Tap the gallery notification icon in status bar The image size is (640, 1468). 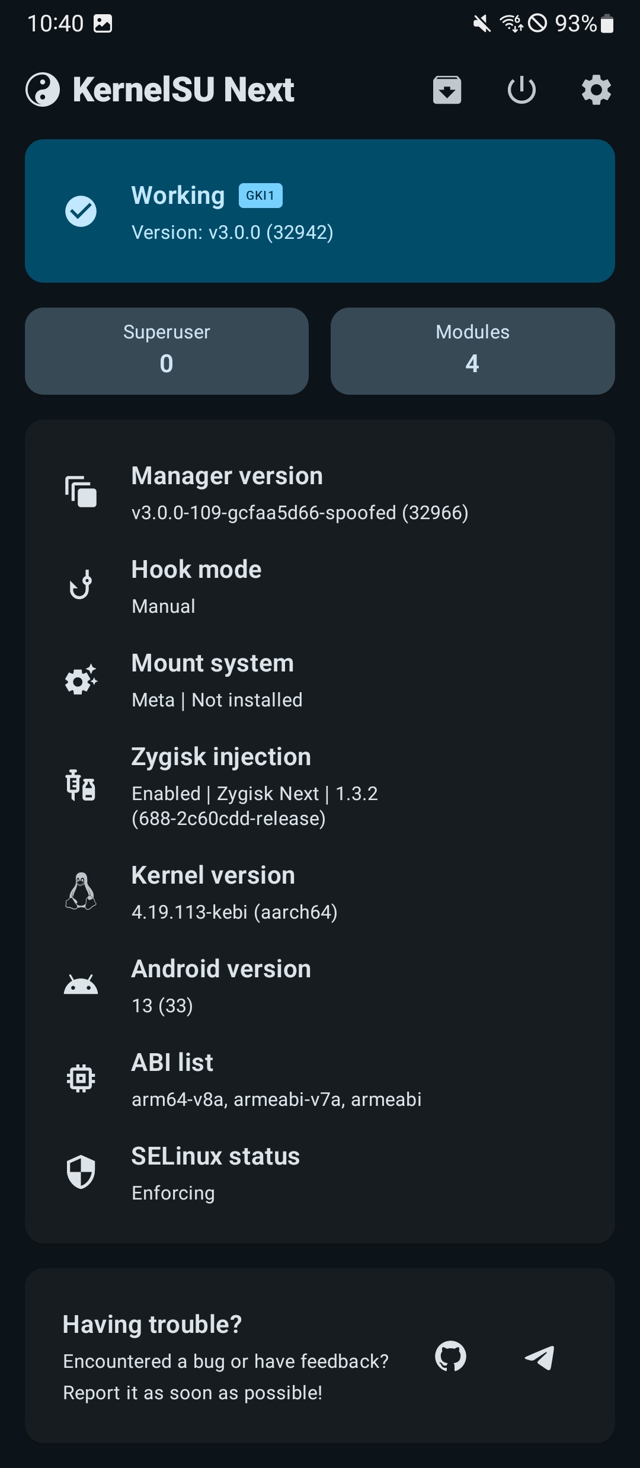pyautogui.click(x=103, y=24)
